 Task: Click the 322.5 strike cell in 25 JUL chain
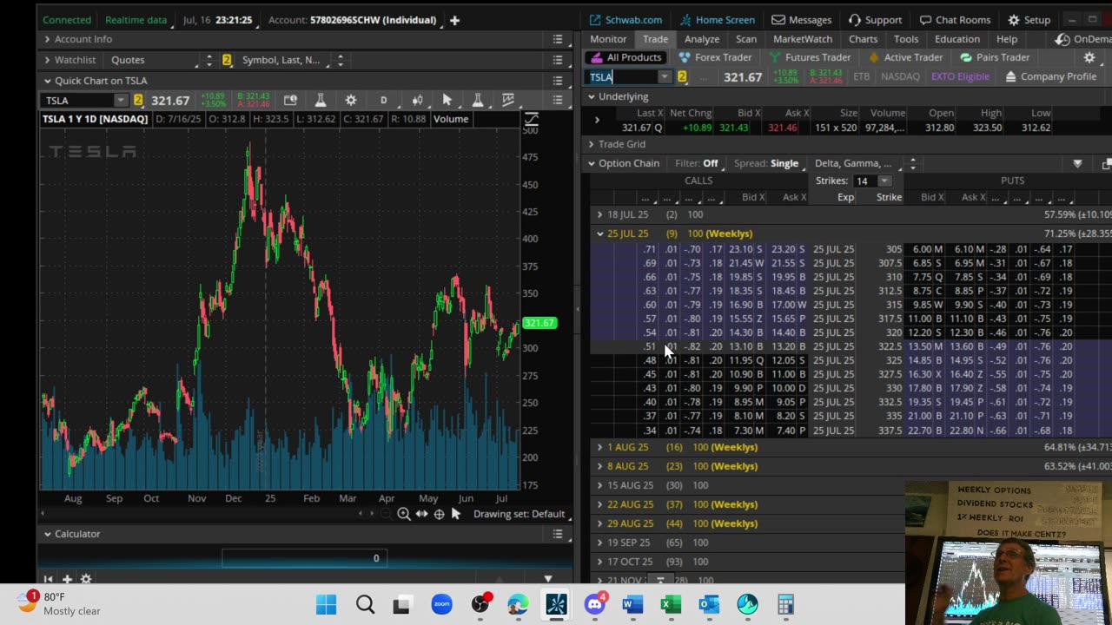pyautogui.click(x=890, y=346)
